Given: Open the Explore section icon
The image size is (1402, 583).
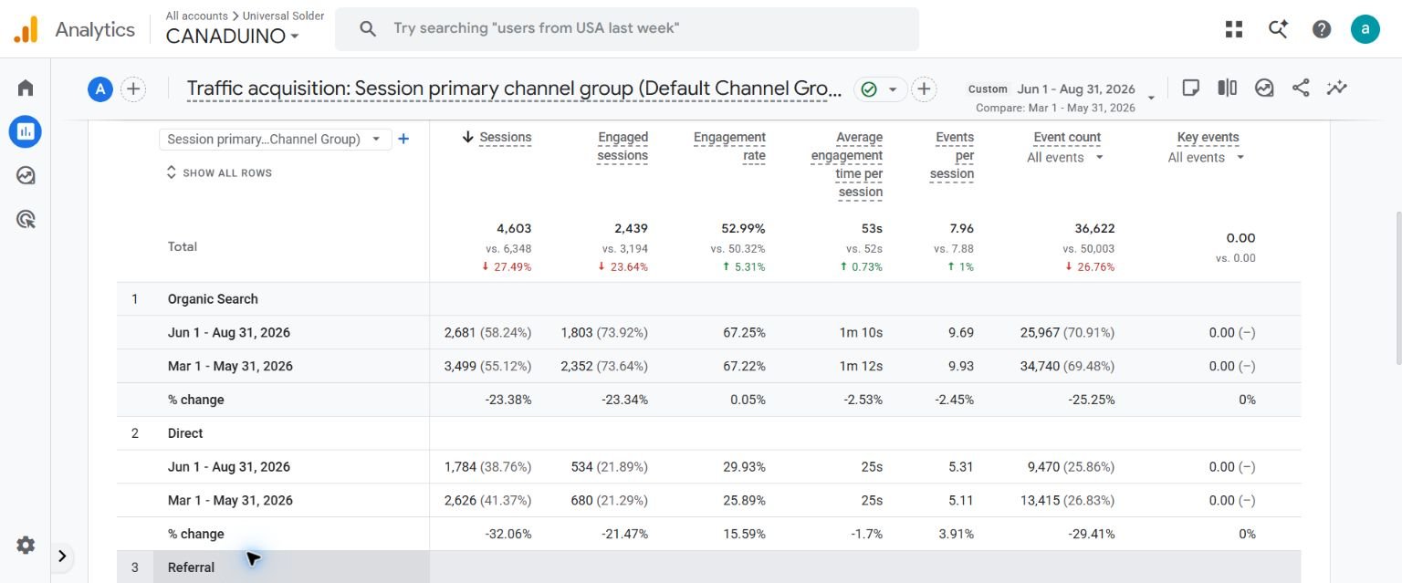Looking at the screenshot, I should pyautogui.click(x=26, y=175).
